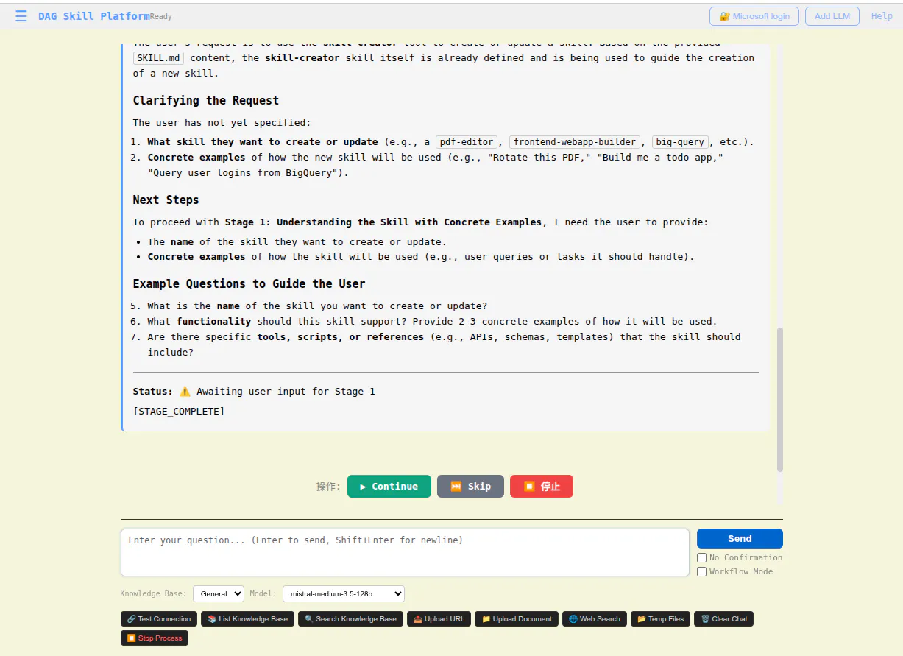Click the Awaiting user input for Stage 1 text
Viewport: 903px width, 656px height.
[x=286, y=391]
